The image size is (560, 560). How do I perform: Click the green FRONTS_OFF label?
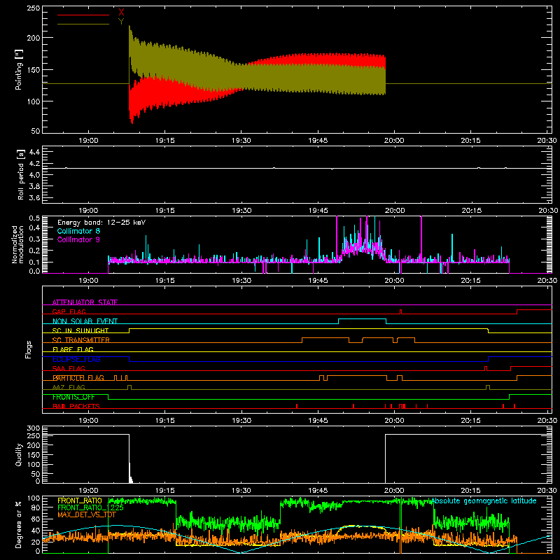click(x=73, y=397)
